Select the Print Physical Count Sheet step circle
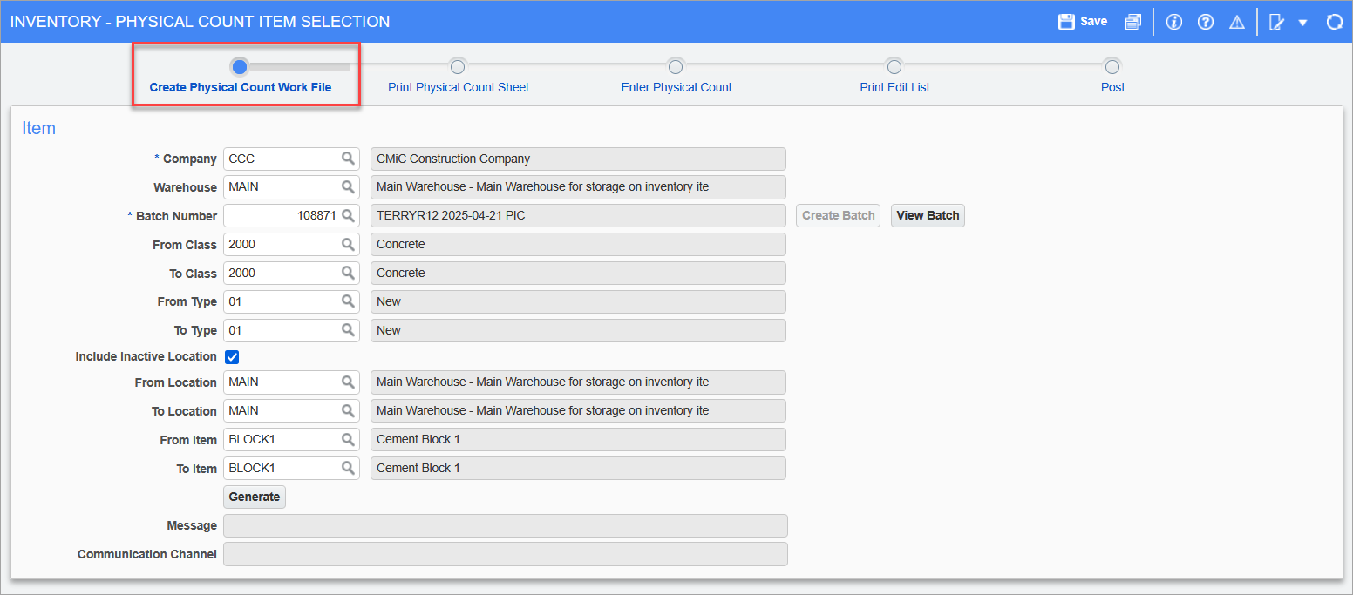The image size is (1353, 595). pos(458,66)
